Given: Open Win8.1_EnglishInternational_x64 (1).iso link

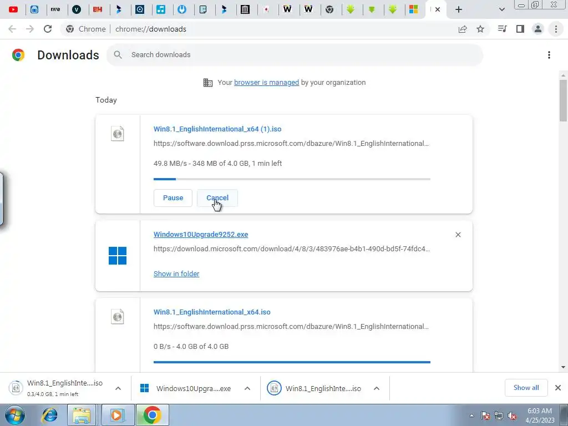Looking at the screenshot, I should click(217, 129).
